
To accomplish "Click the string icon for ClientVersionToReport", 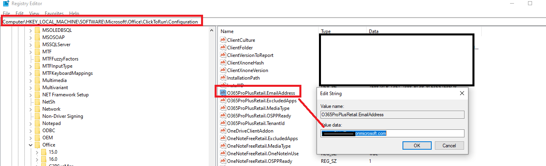I will click(223, 55).
